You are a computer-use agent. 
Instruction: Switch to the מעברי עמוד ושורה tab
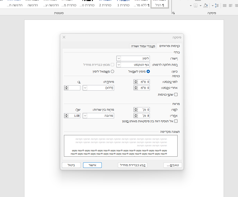(143, 46)
